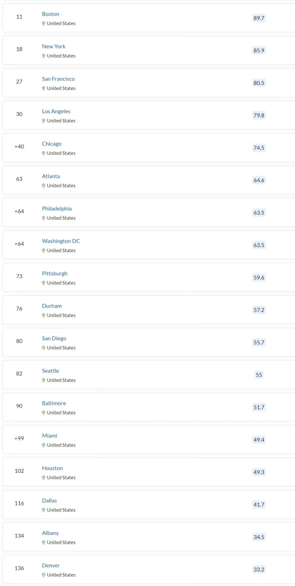This screenshot has height=586, width=295.
Task: Click the location pin under Philadelphia
Action: 43,218
